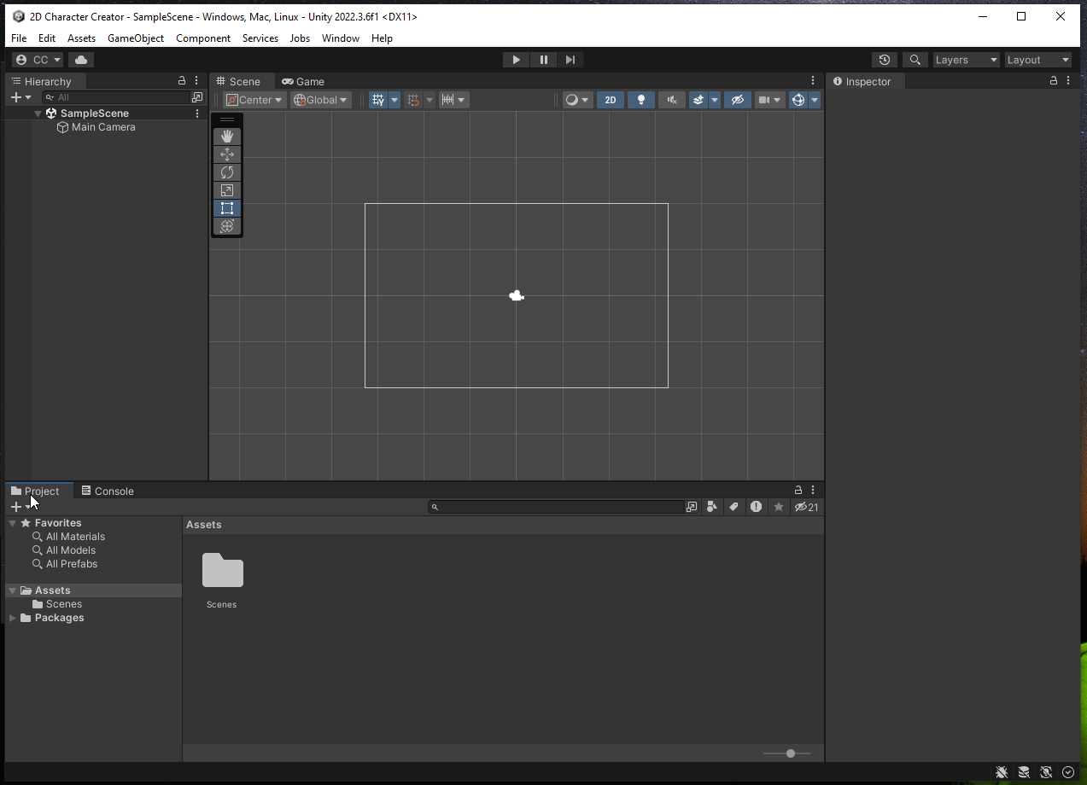Select the Rotate tool
This screenshot has width=1087, height=785.
click(x=226, y=172)
